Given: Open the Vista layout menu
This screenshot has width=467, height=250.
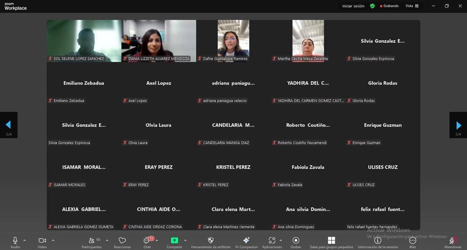Looking at the screenshot, I should coord(412,6).
